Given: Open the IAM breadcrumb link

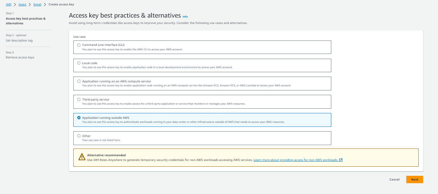Looking at the screenshot, I should coord(8,4).
